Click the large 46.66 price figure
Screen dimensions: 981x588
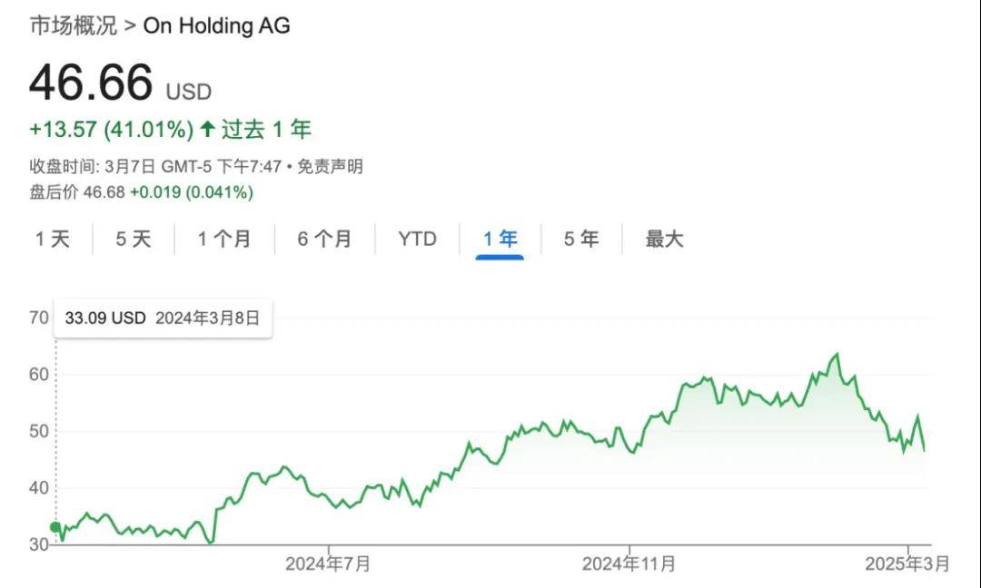(x=91, y=83)
